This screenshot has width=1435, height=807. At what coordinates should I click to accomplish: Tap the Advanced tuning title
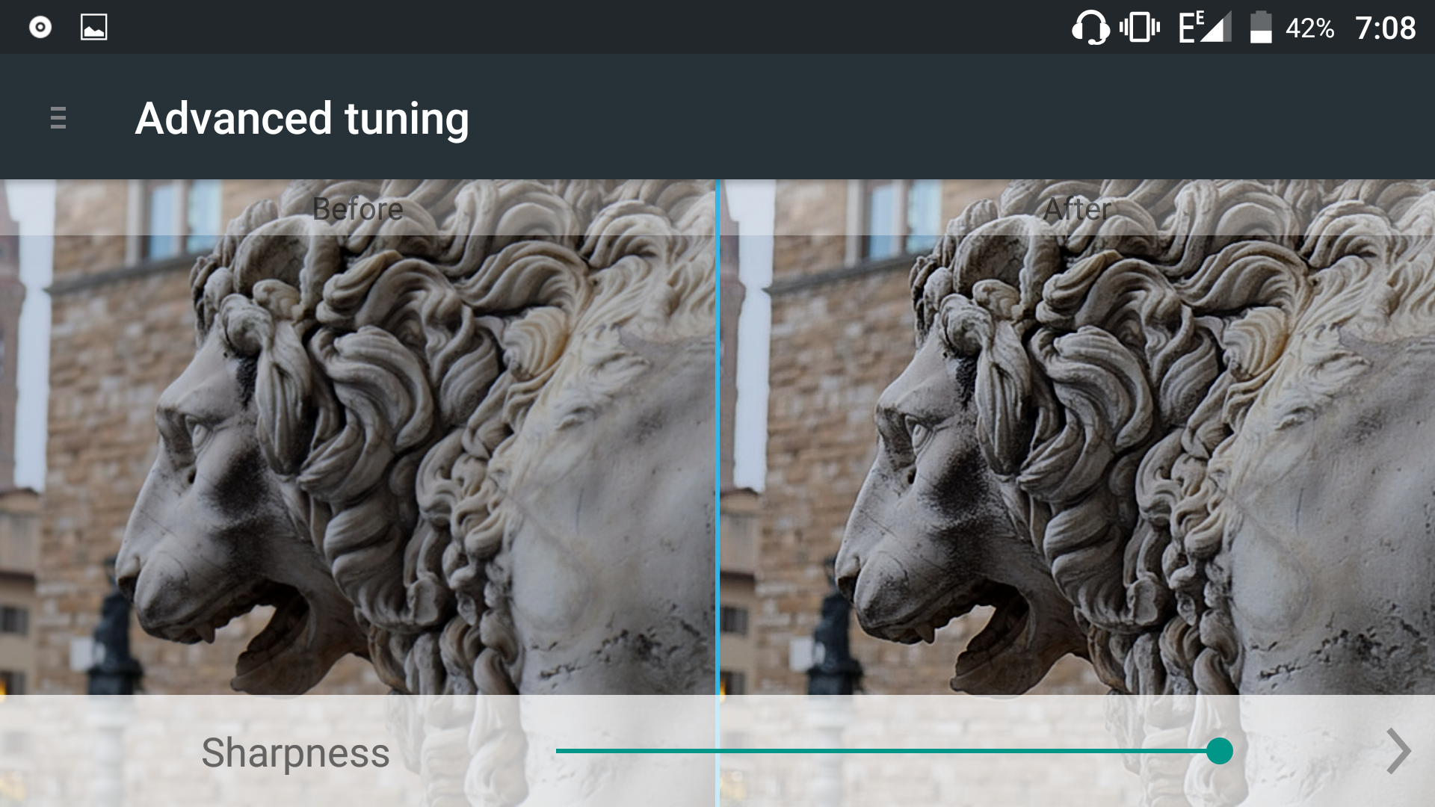click(302, 118)
